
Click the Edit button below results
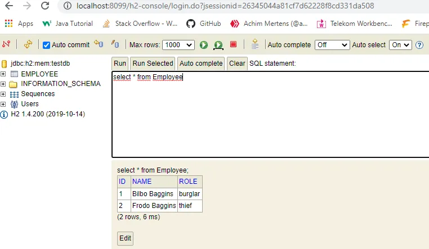tap(126, 238)
